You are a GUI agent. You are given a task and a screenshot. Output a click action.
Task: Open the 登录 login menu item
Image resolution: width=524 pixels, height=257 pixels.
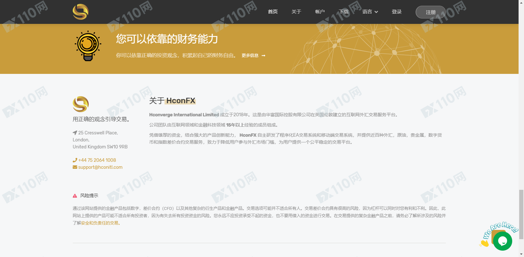396,12
